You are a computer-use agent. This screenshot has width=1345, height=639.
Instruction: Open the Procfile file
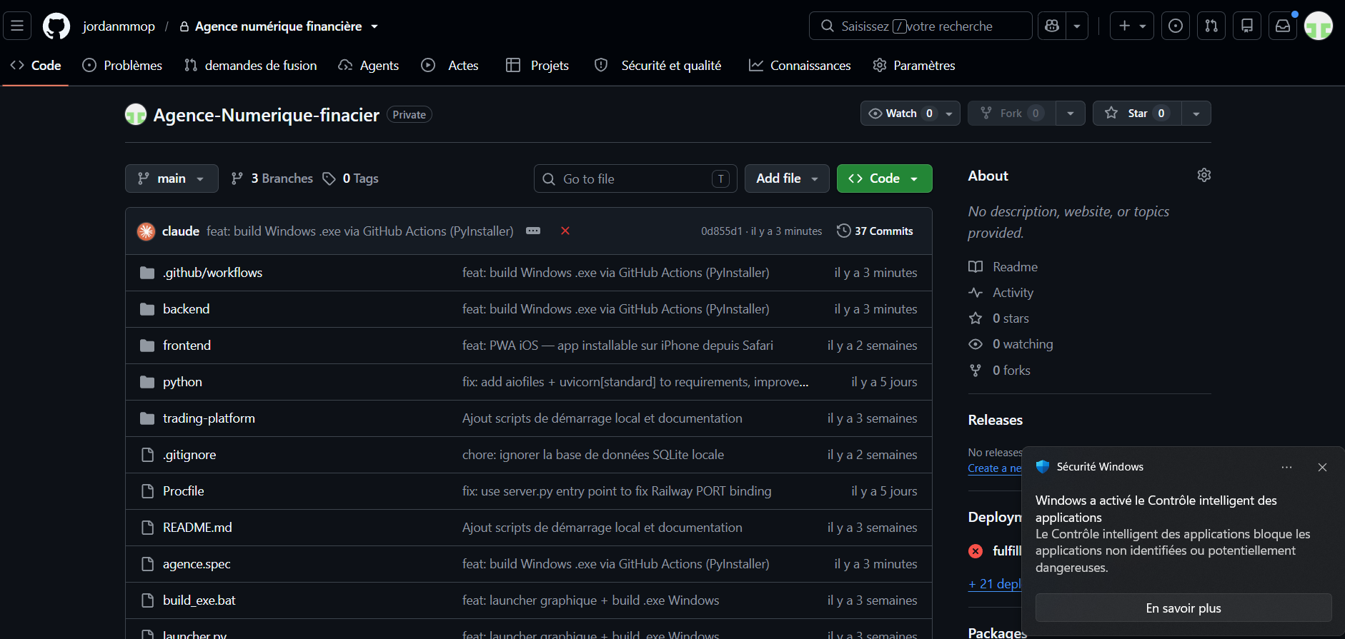tap(183, 491)
